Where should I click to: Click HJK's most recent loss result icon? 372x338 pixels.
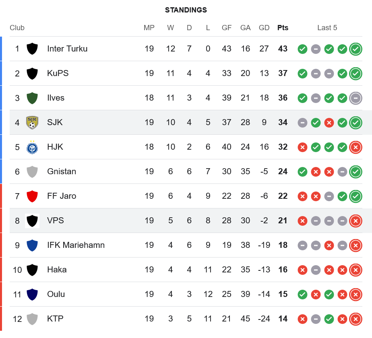[x=355, y=147]
